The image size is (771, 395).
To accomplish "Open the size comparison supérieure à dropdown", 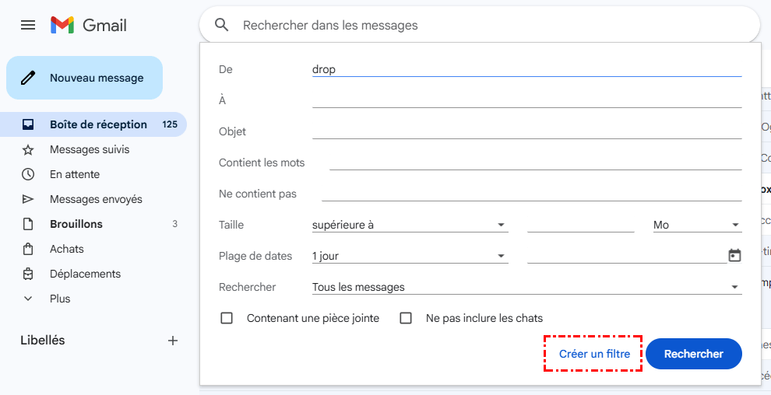I will (410, 225).
